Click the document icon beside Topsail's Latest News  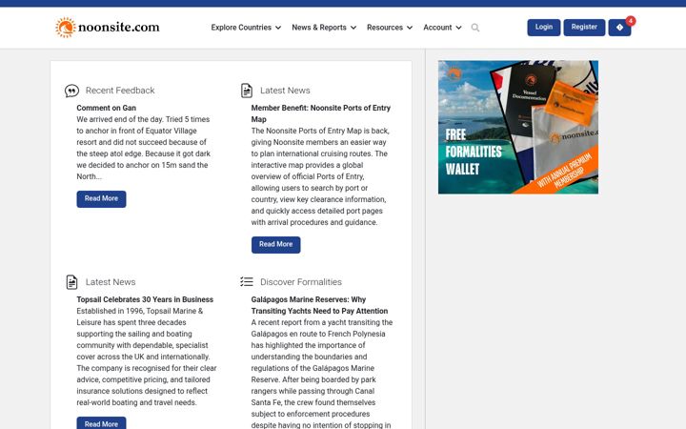click(71, 282)
